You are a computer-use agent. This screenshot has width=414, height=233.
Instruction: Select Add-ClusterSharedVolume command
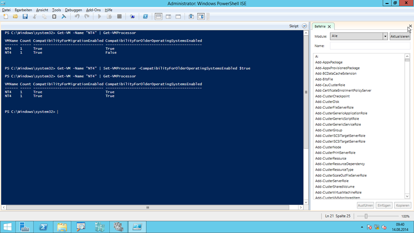335,187
